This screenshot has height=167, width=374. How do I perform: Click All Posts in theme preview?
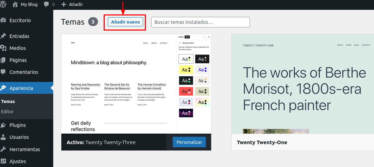[164, 43]
